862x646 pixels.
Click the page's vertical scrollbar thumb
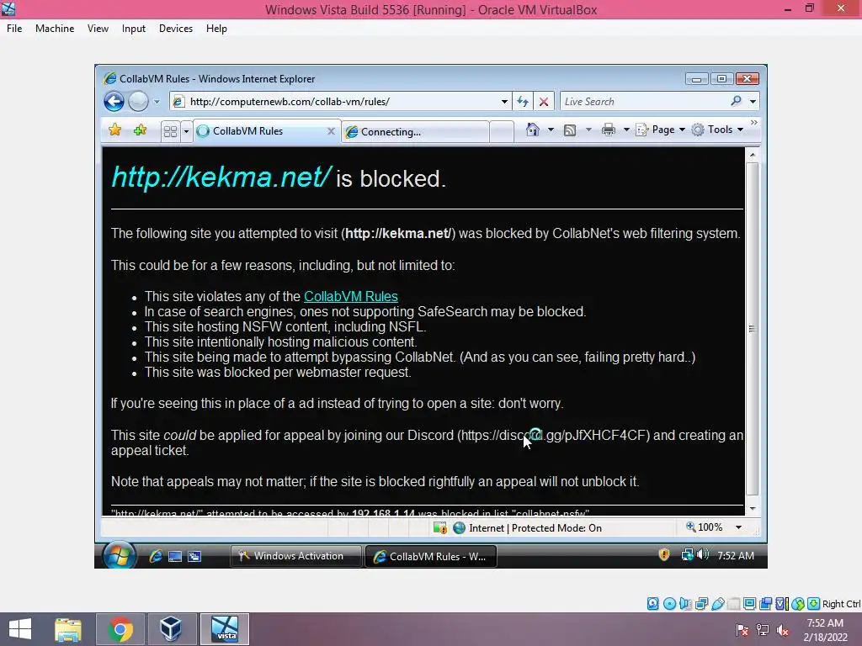pos(752,329)
